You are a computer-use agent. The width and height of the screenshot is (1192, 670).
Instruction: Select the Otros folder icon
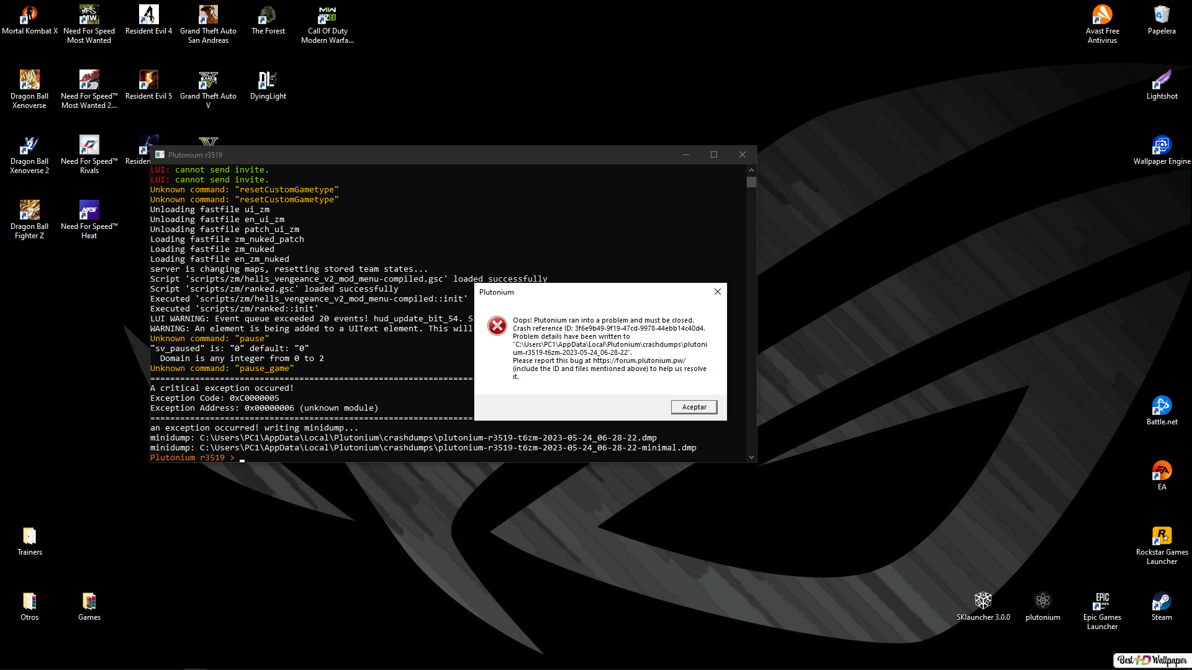(x=29, y=605)
